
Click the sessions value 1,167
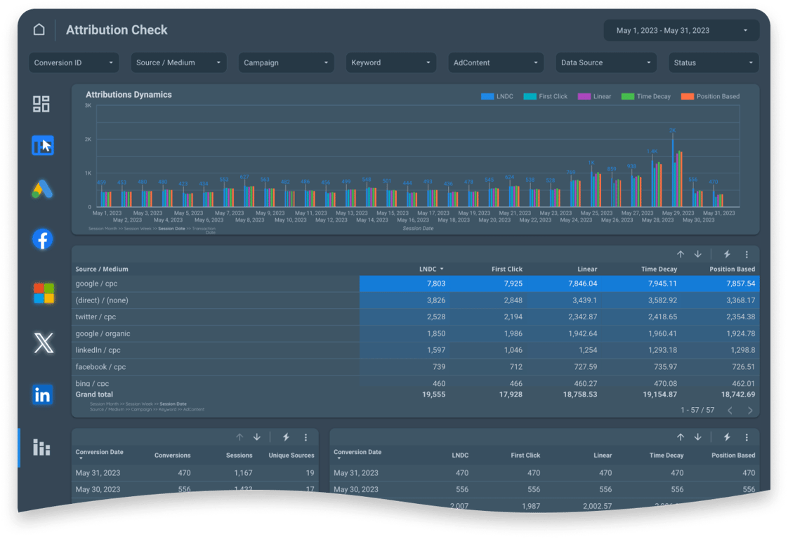pos(243,473)
